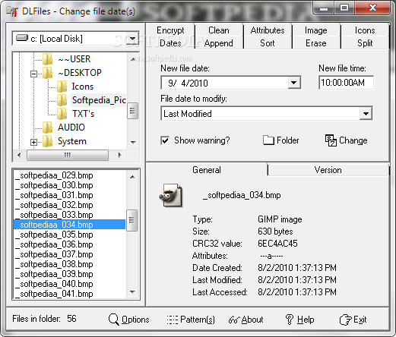The width and height of the screenshot is (396, 337).
Task: Click the Softpedia_Pic folder icon
Action: pyautogui.click(x=62, y=100)
